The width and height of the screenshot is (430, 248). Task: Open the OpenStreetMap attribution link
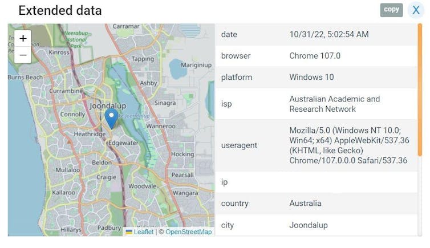pyautogui.click(x=188, y=232)
